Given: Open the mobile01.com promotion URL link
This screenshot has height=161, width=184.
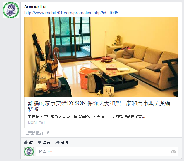Looking at the screenshot, I should coord(71,13).
